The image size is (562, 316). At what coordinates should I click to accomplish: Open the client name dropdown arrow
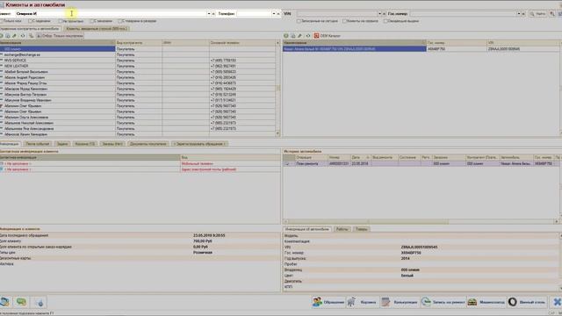pyautogui.click(x=209, y=14)
